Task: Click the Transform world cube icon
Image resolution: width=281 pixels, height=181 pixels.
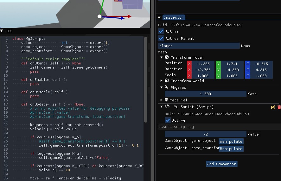Action: [x=167, y=81]
